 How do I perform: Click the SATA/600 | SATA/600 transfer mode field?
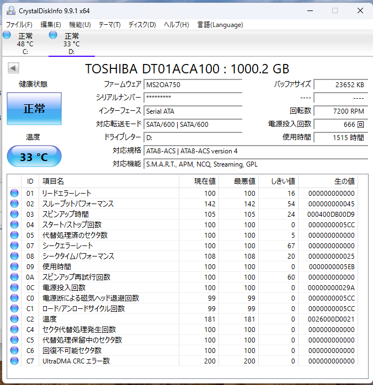click(193, 125)
